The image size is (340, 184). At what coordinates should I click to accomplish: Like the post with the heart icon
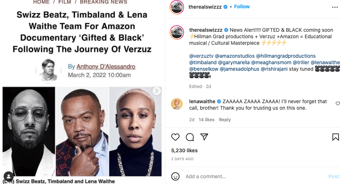175,137
